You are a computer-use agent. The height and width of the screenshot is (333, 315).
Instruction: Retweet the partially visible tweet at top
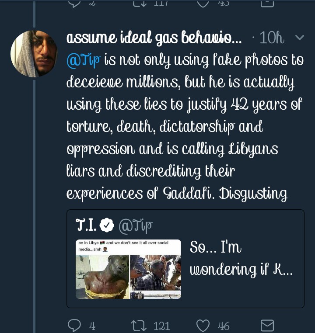click(139, 3)
